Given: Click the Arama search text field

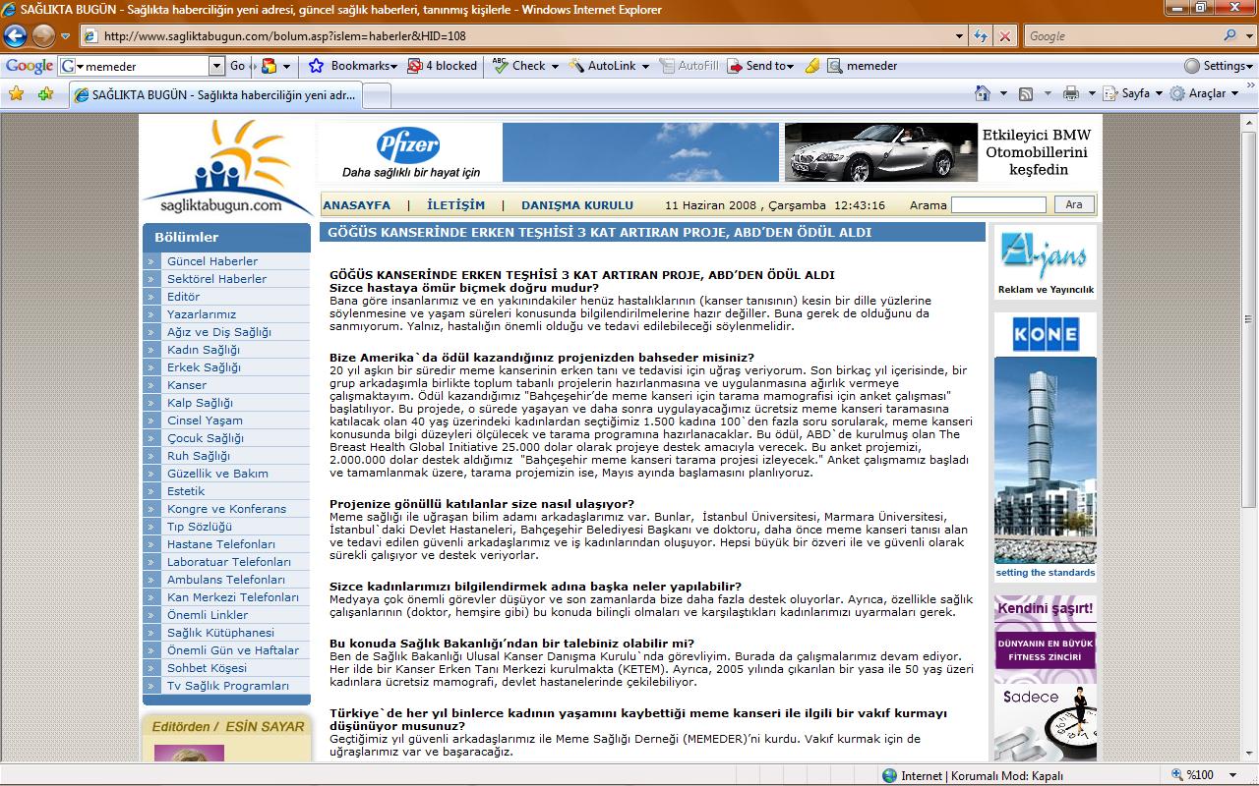Looking at the screenshot, I should point(998,205).
